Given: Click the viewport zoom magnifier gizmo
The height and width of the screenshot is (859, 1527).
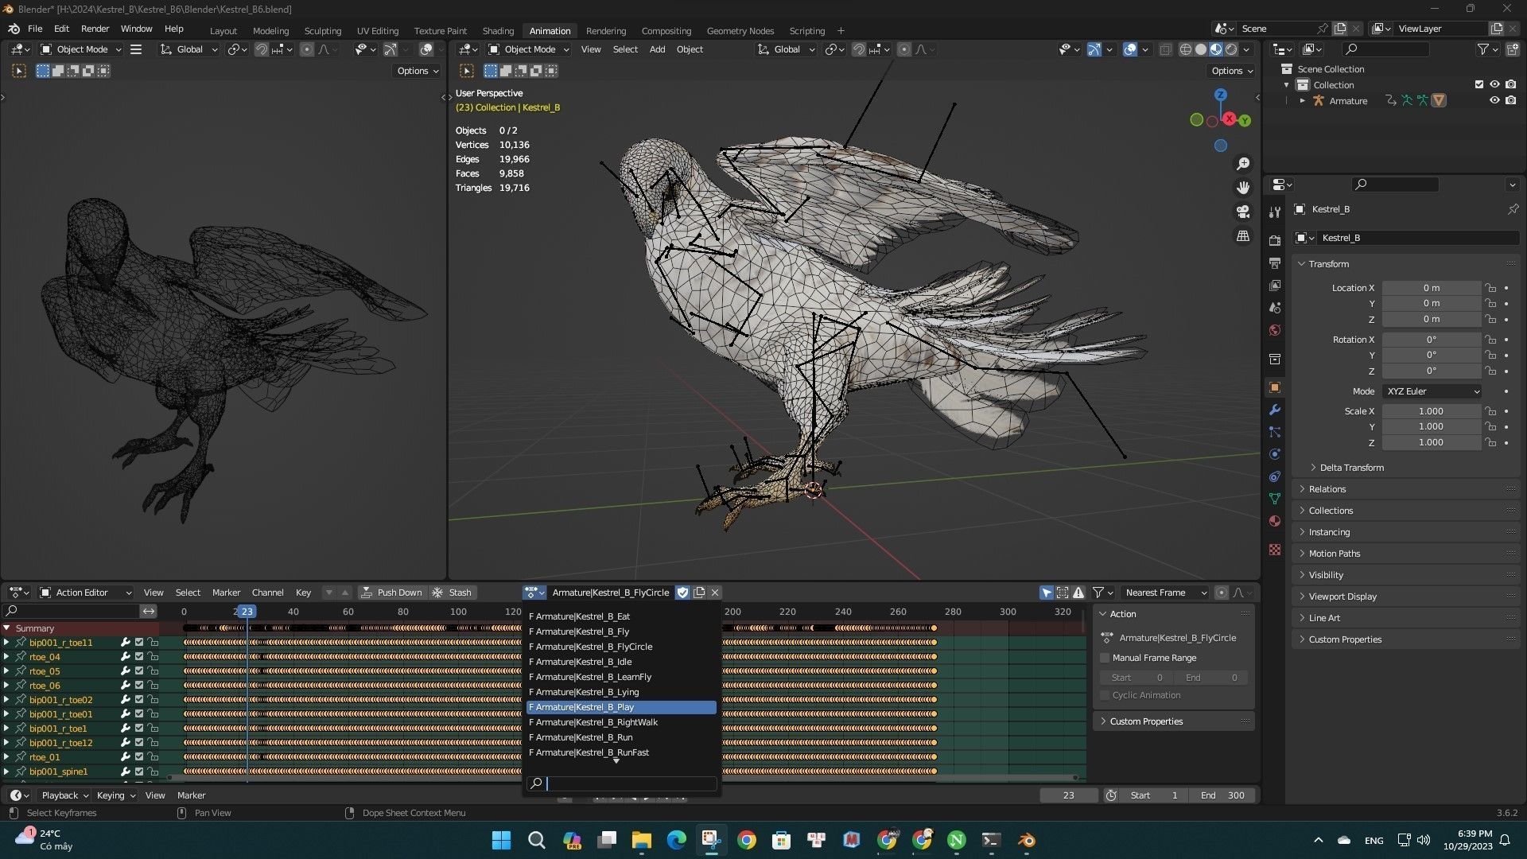Looking at the screenshot, I should (x=1242, y=164).
